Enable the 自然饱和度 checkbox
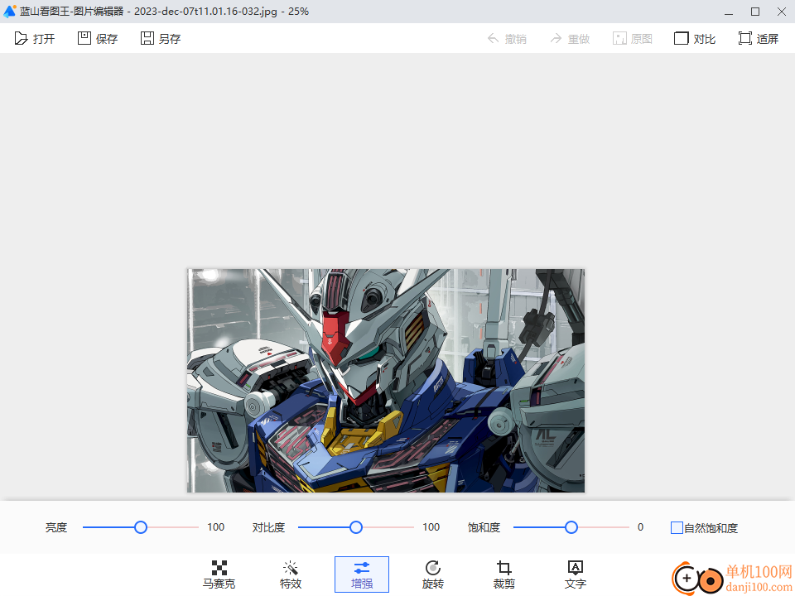The image size is (795, 596). pos(677,527)
